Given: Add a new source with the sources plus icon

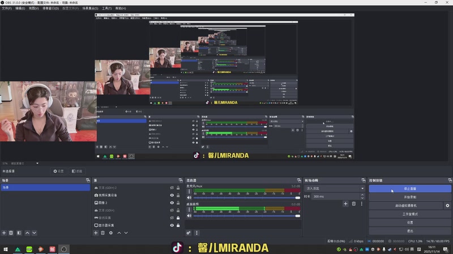Looking at the screenshot, I should coord(96,233).
